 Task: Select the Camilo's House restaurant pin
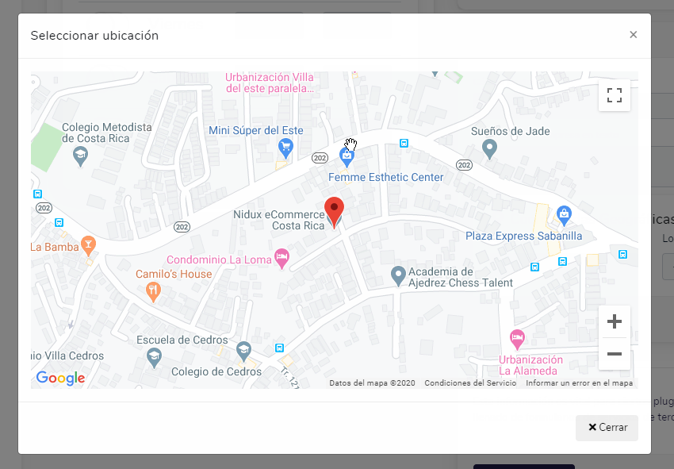[153, 292]
